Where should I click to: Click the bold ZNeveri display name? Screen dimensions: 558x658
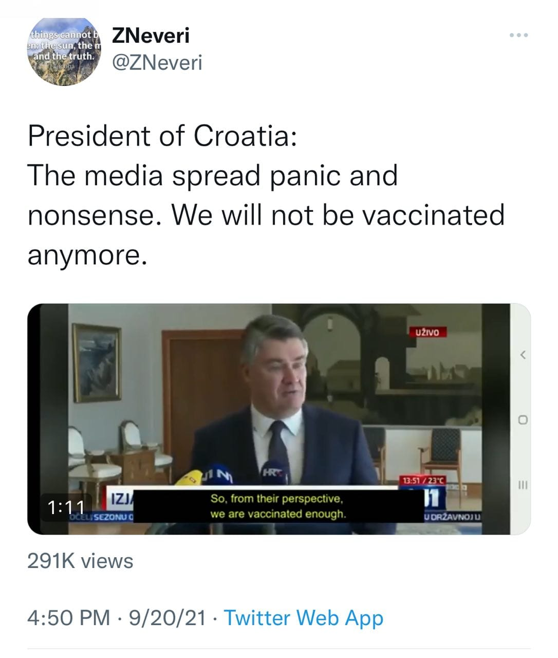151,35
